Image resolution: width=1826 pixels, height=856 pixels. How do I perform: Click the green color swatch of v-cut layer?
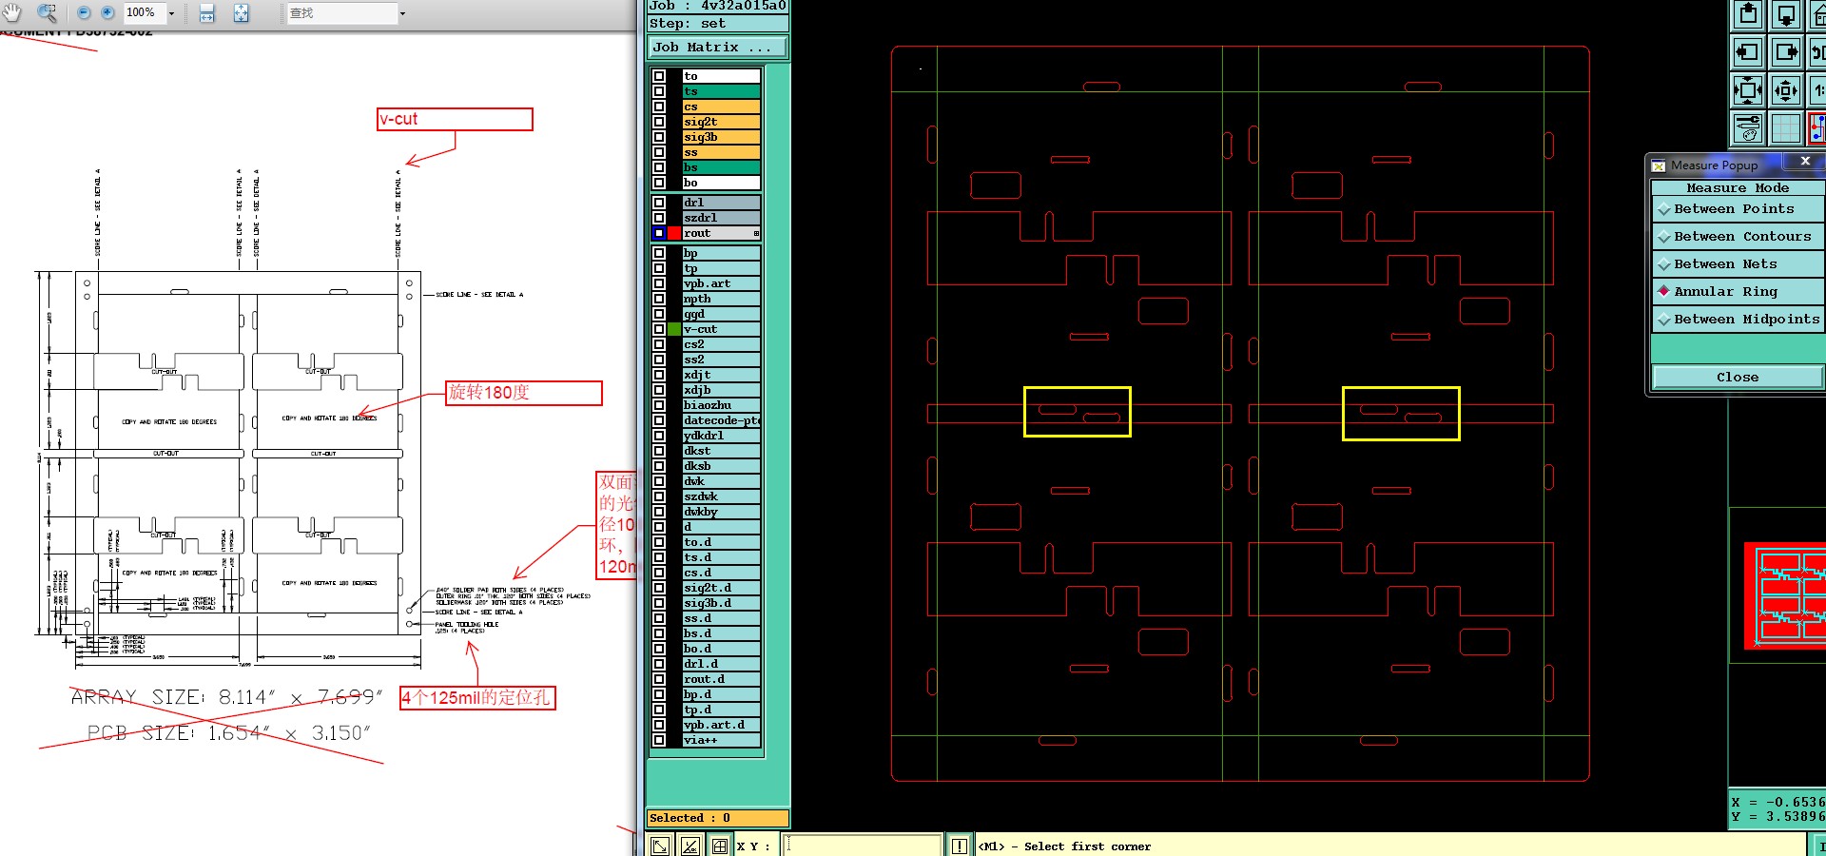(x=674, y=329)
